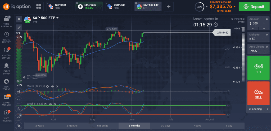
Task: Click the 278.8450 current price label
Action: (x=222, y=32)
